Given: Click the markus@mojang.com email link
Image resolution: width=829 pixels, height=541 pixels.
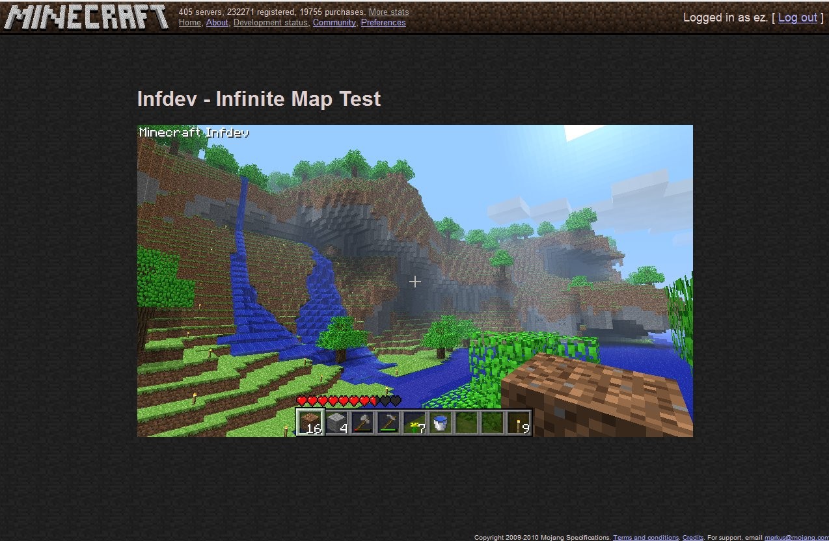Looking at the screenshot, I should [796, 537].
